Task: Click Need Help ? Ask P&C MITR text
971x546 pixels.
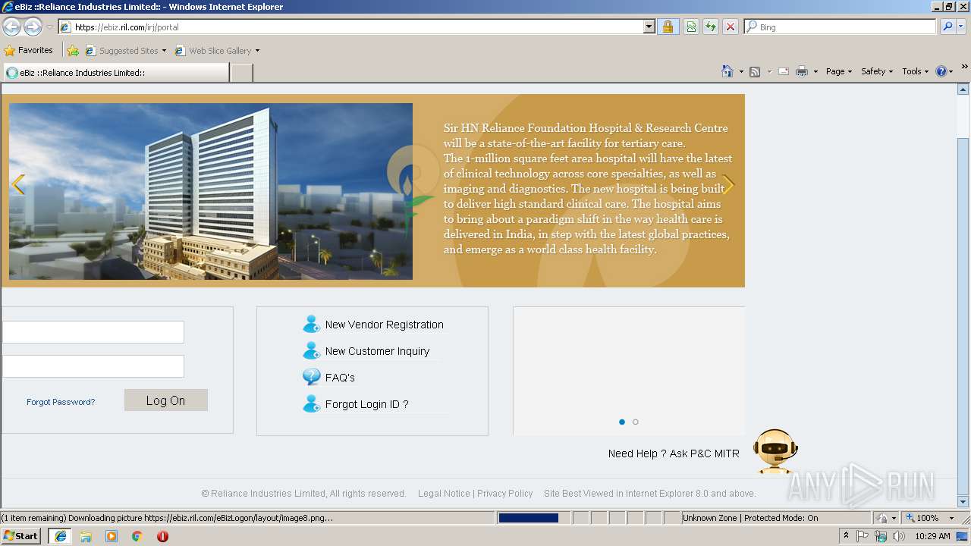Action: (674, 453)
